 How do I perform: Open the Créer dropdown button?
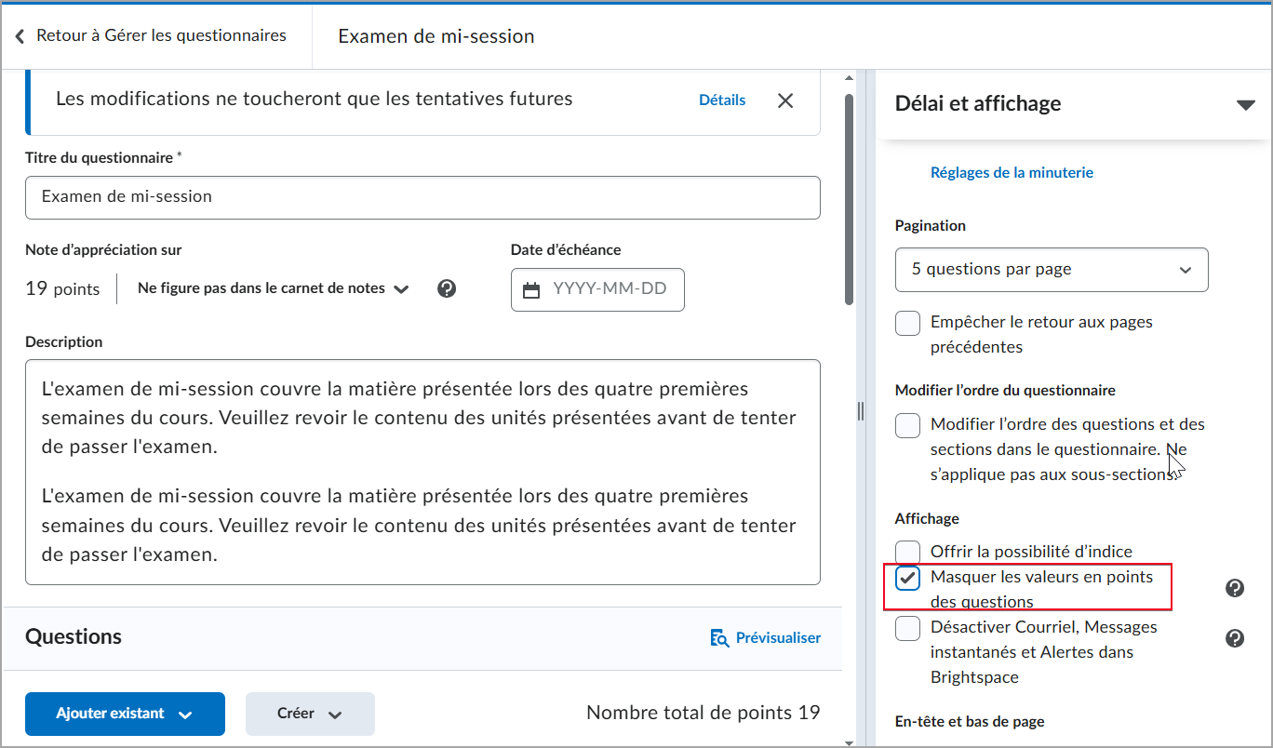click(x=310, y=714)
